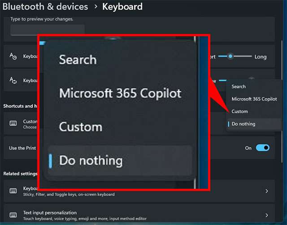The width and height of the screenshot is (287, 225).
Task: Click the Customize key row keyboard icon
Action: [x=13, y=123]
